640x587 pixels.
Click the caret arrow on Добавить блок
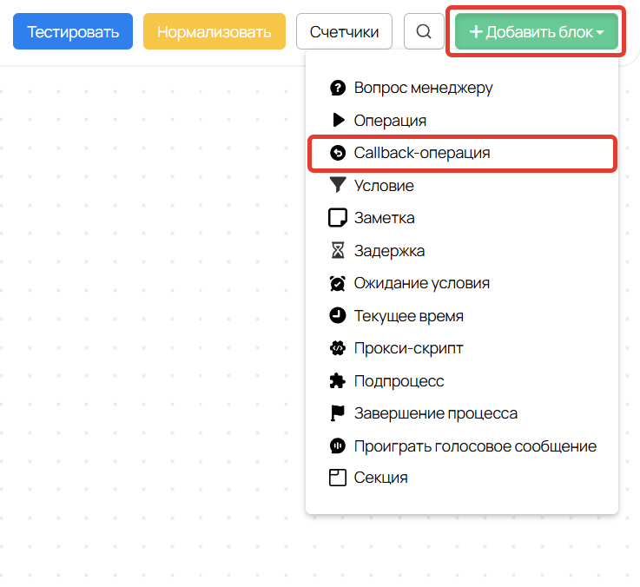(x=600, y=32)
